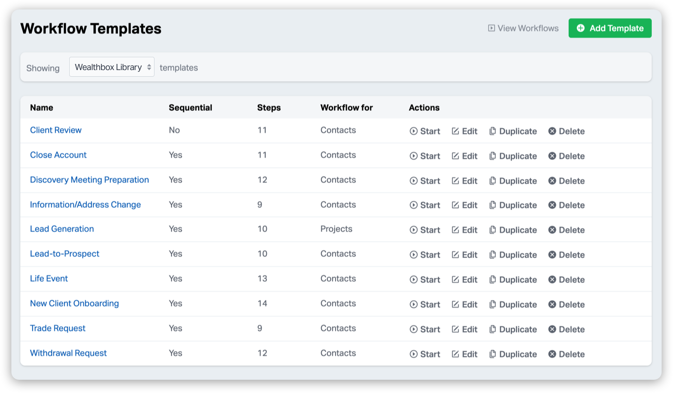Start the Client Review workflow
Image resolution: width=673 pixels, height=393 pixels.
point(425,131)
